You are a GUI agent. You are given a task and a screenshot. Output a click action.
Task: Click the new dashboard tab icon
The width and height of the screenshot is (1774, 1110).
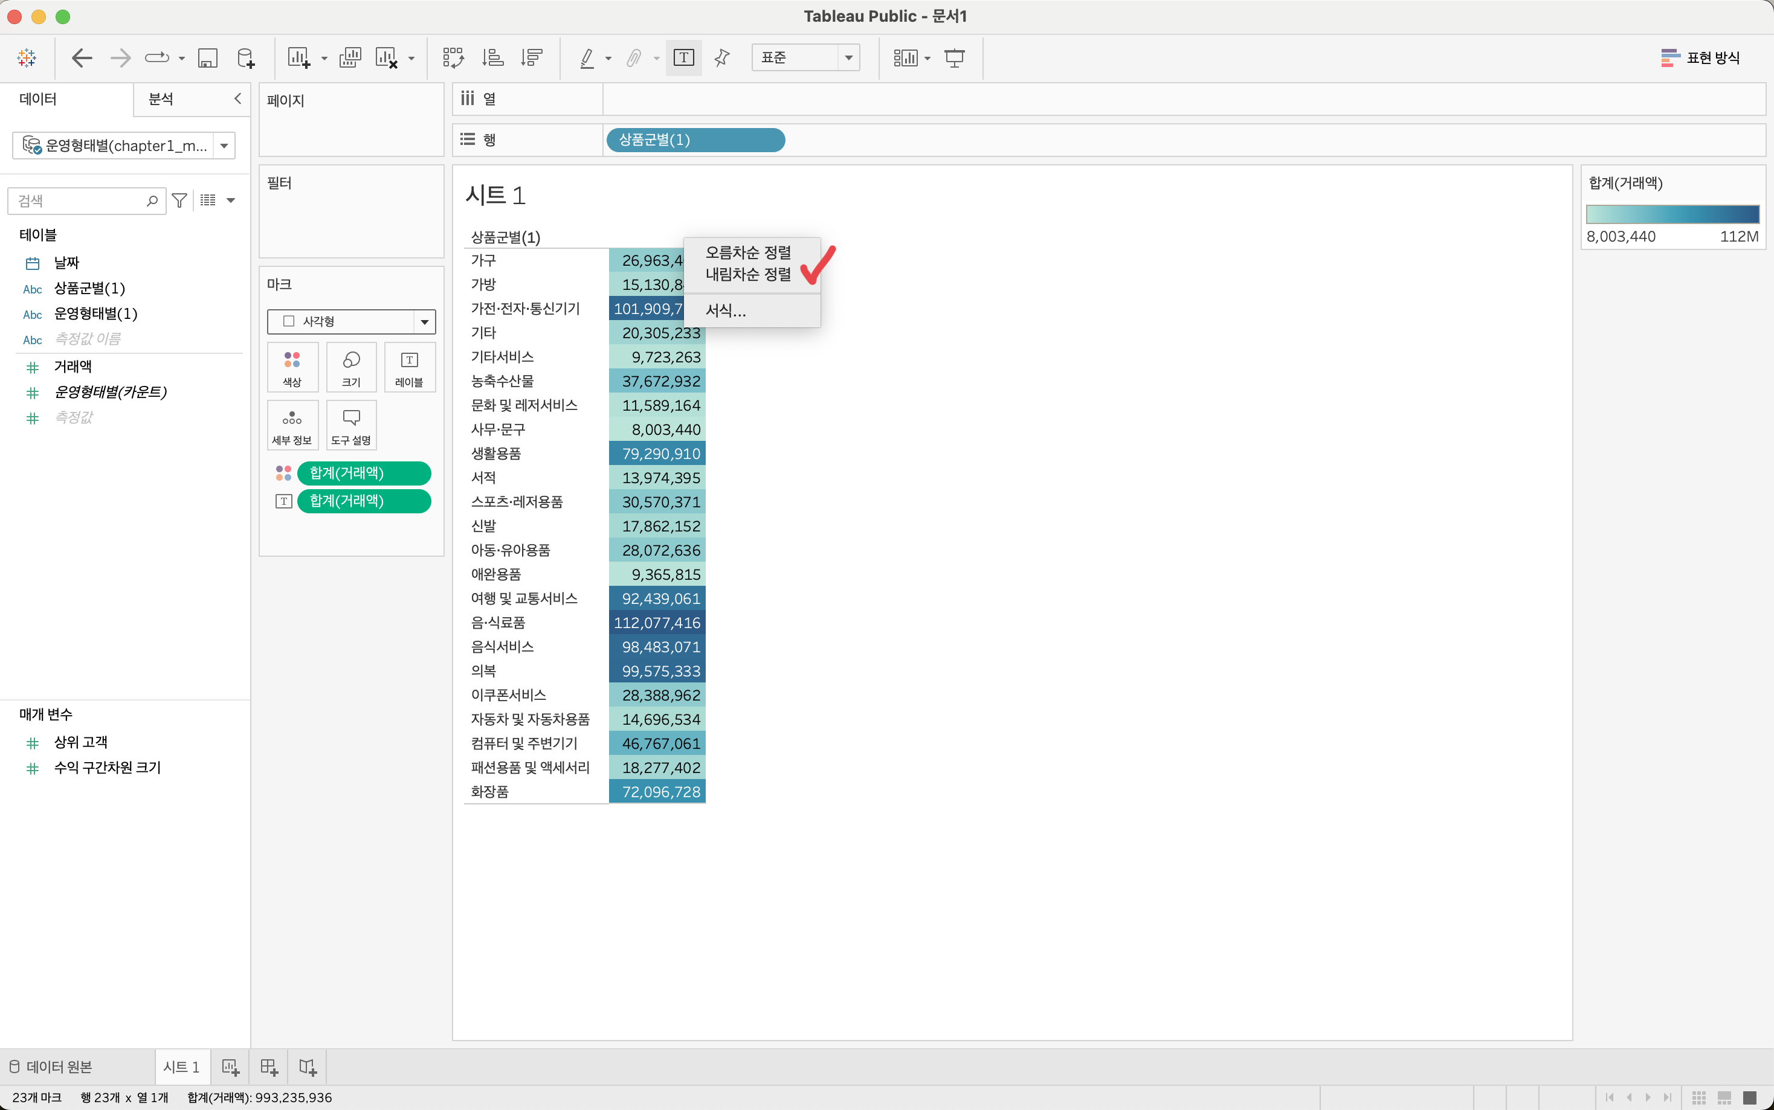(x=269, y=1067)
